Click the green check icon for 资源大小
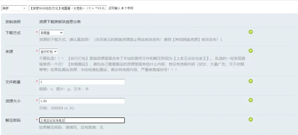Viewport: 298px width, 135px height. coord(251,100)
